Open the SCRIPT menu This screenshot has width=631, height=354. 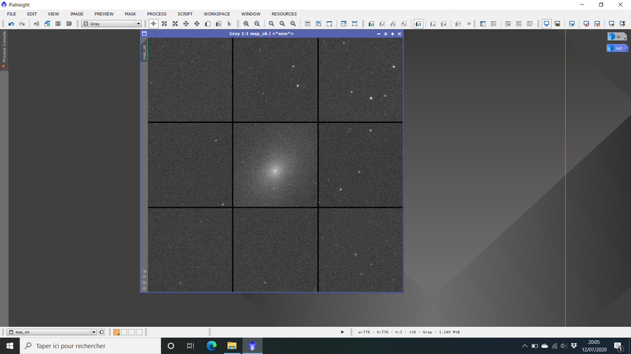click(x=185, y=14)
